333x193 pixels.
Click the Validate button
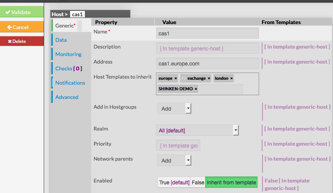[x=21, y=12]
